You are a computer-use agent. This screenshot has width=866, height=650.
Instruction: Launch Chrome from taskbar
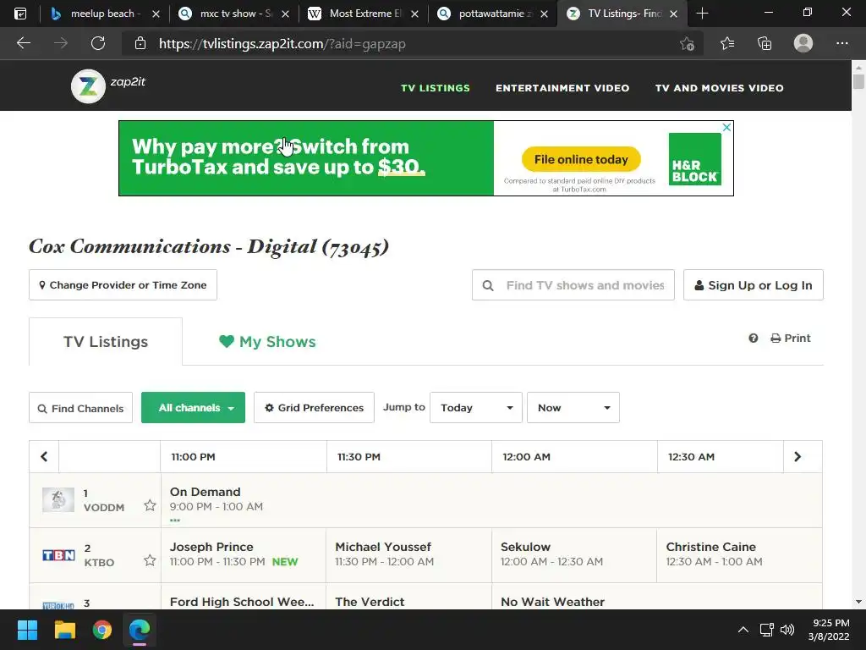[102, 630]
